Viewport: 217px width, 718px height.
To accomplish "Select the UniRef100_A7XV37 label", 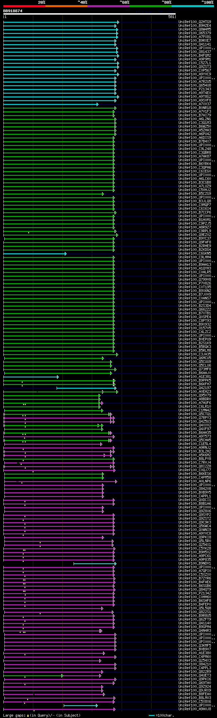I will click(x=195, y=104).
